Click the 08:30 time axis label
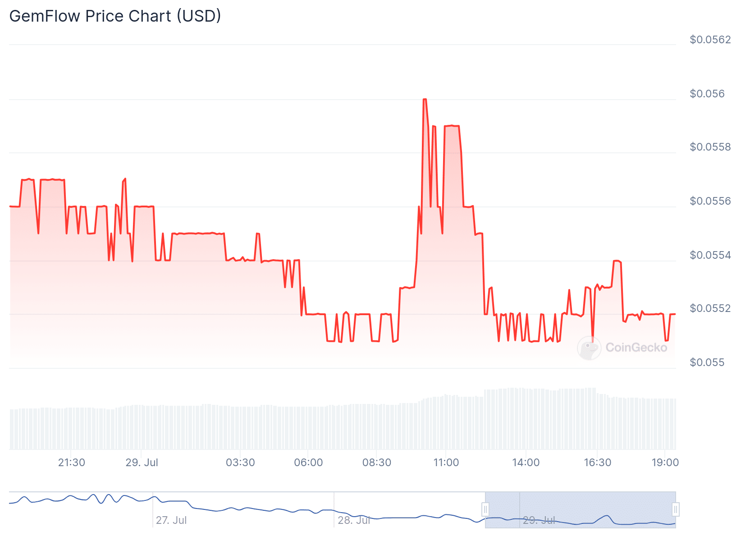Screen dimensions: 741x541 click(x=377, y=463)
